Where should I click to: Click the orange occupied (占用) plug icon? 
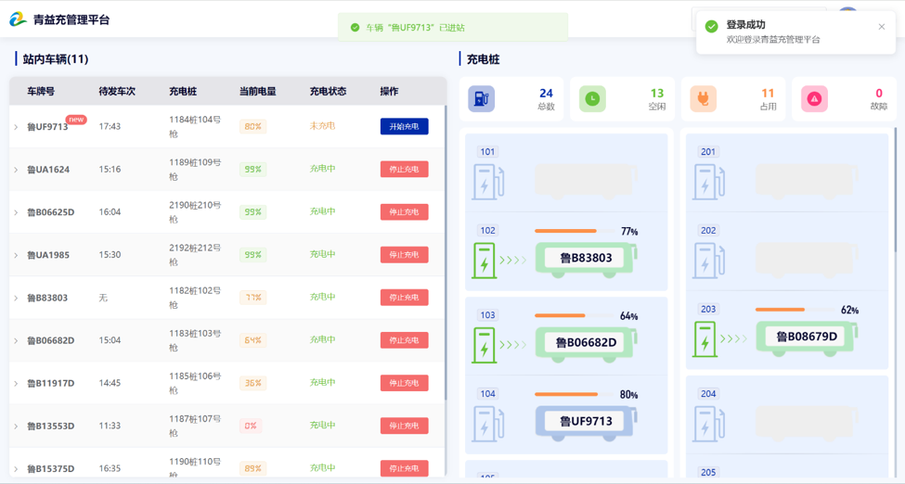point(703,99)
